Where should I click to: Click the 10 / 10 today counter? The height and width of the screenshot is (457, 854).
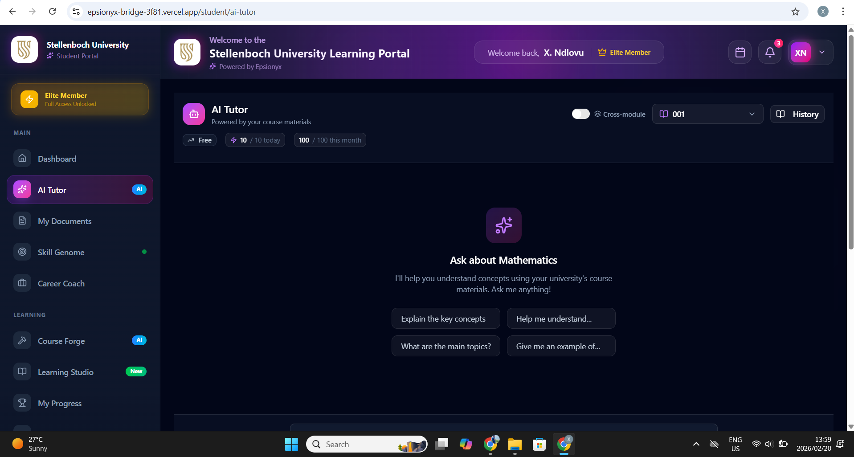click(x=255, y=140)
